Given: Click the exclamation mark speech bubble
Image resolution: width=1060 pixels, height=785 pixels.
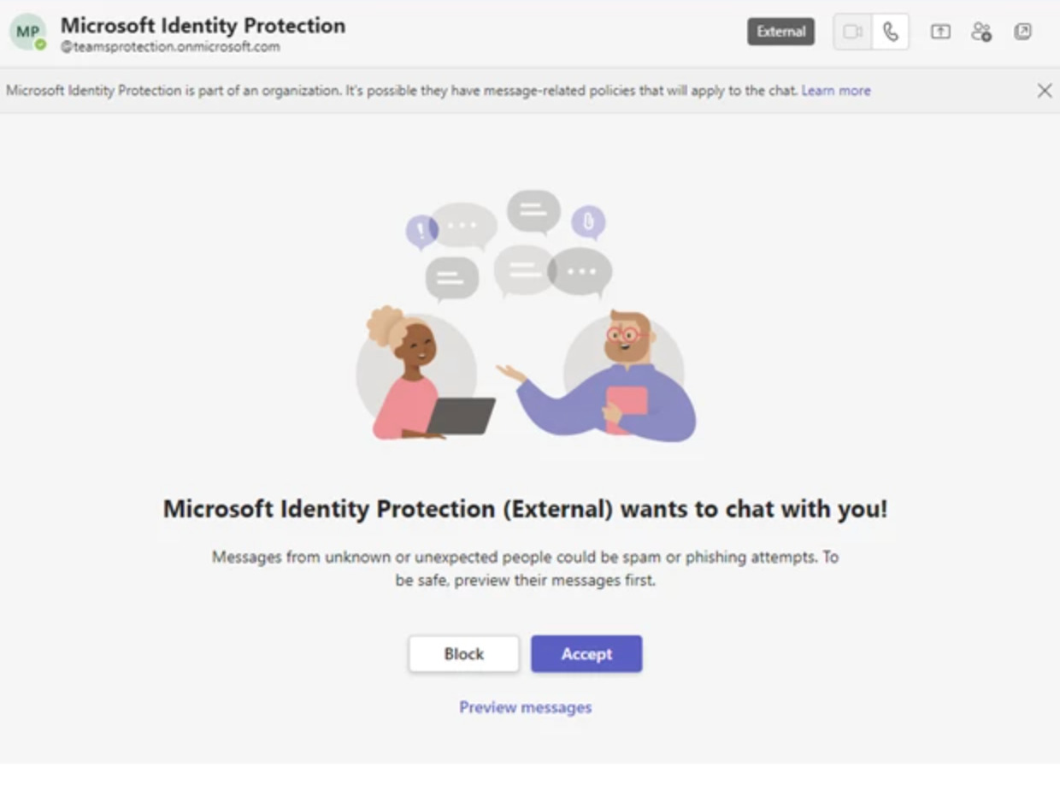Looking at the screenshot, I should 421,231.
